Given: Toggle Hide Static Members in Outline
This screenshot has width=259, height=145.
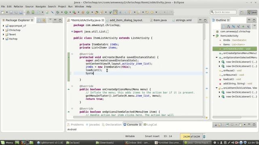Looking at the screenshot, I should [x=238, y=27].
